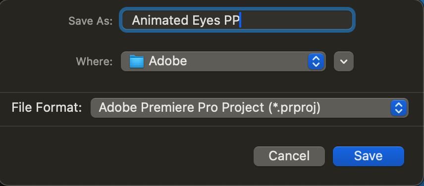424x186 pixels.
Task: Click inside the Save As name field
Action: click(237, 20)
